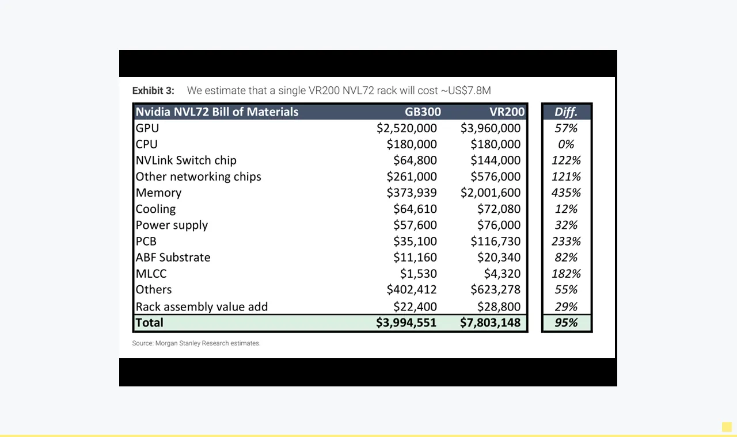Viewport: 737px width, 437px height.
Task: Select the Power supply value $76,000
Action: [499, 225]
